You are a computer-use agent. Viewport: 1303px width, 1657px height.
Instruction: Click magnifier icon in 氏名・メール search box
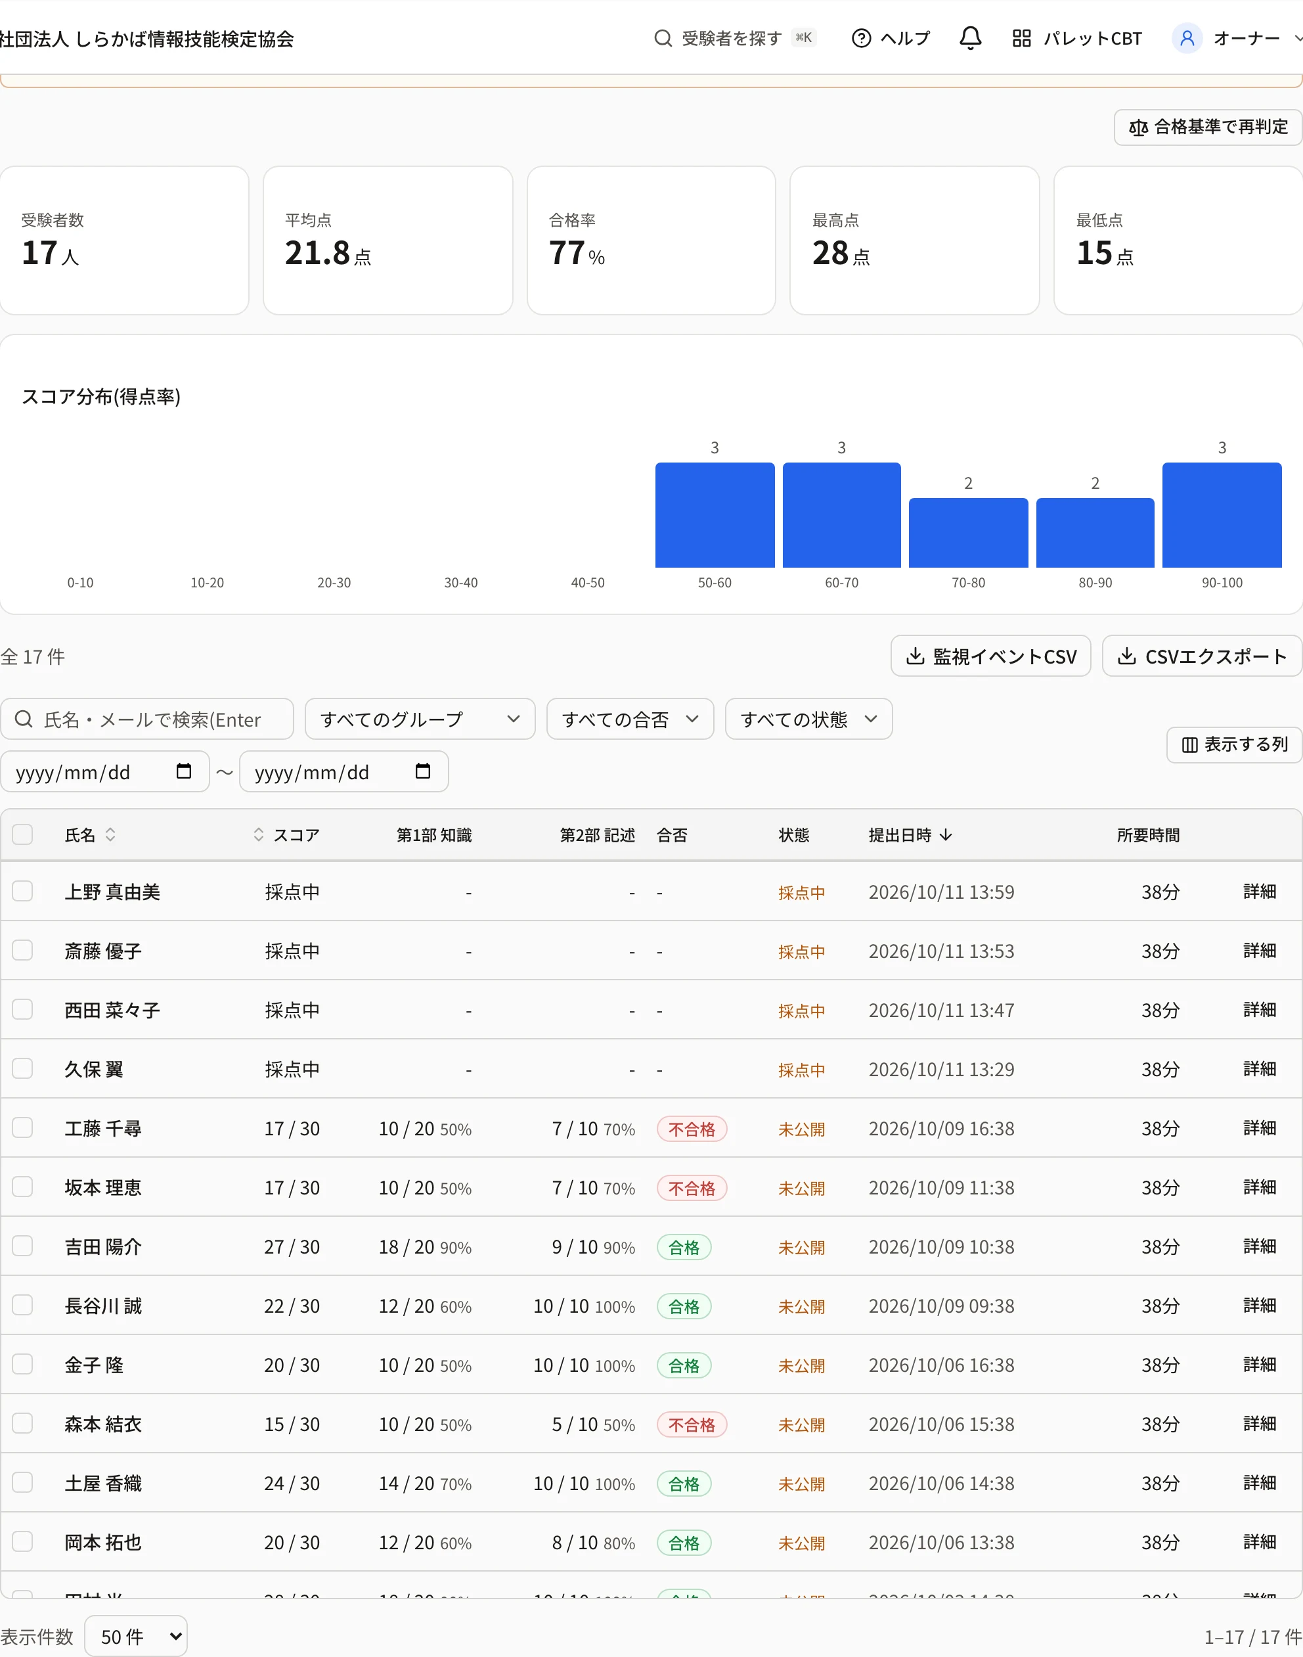click(24, 719)
